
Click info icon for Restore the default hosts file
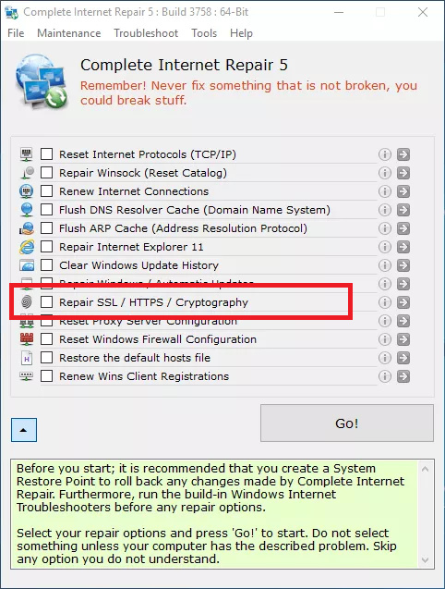click(x=385, y=358)
